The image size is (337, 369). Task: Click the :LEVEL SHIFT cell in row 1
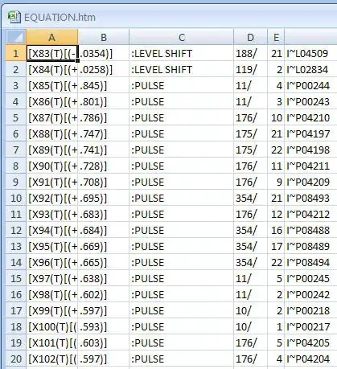click(x=182, y=53)
